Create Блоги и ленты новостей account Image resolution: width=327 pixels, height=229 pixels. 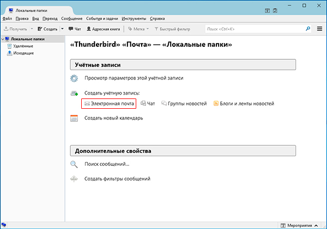tap(244, 103)
